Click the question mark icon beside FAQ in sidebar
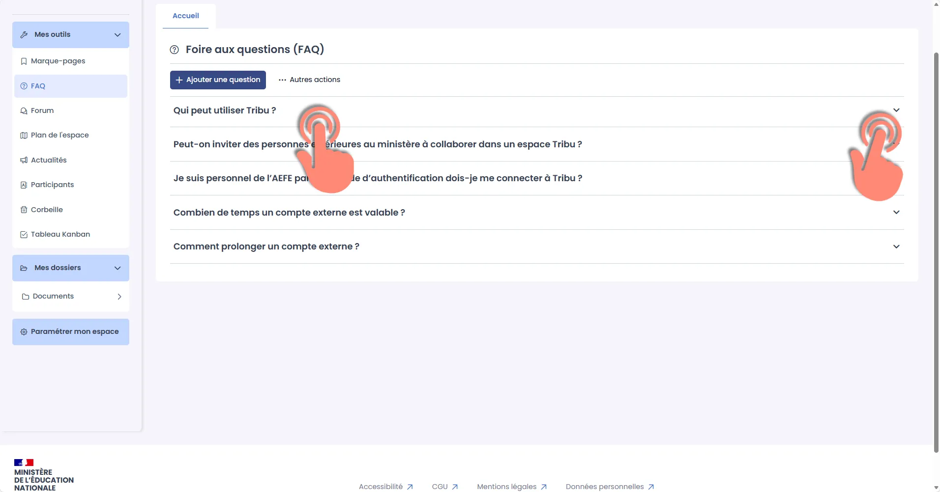The width and height of the screenshot is (940, 492). tap(24, 86)
